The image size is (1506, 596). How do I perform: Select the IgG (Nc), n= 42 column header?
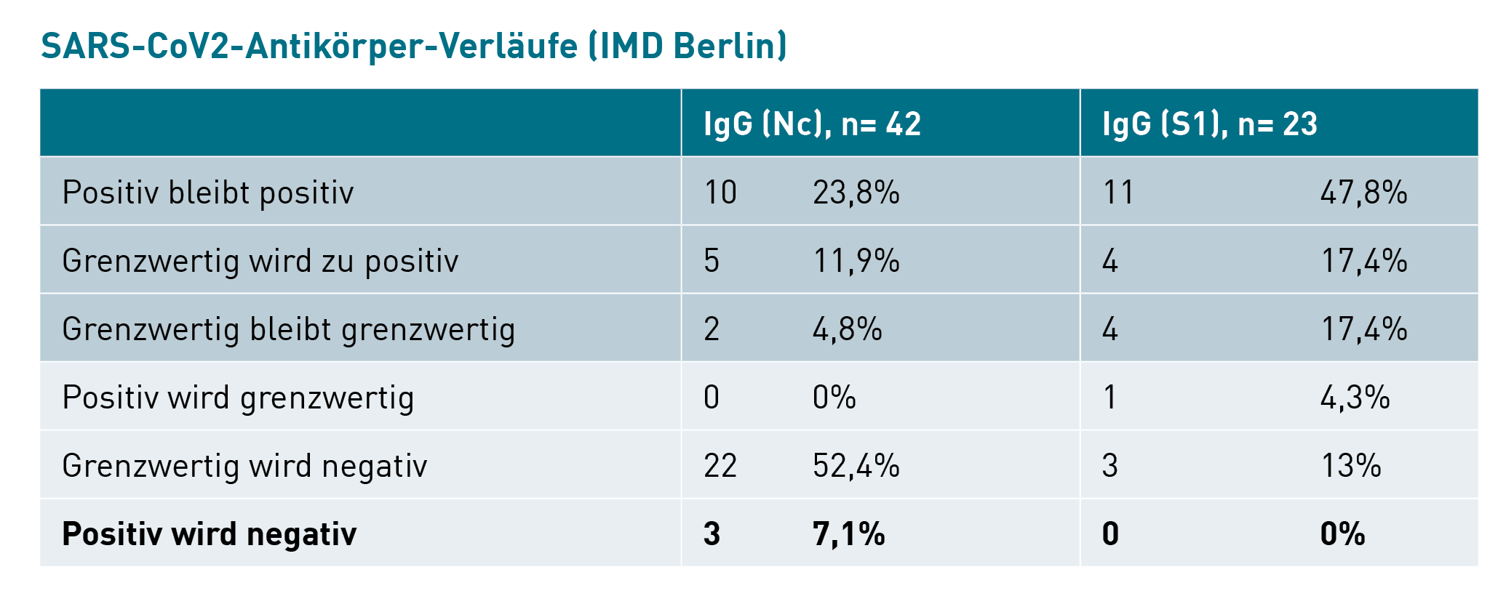[812, 124]
